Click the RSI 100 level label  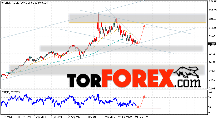(210, 92)
